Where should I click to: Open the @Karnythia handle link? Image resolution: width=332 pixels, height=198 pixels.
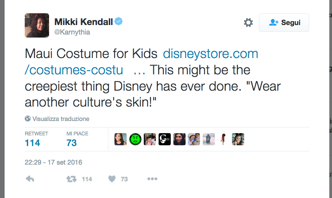(72, 32)
